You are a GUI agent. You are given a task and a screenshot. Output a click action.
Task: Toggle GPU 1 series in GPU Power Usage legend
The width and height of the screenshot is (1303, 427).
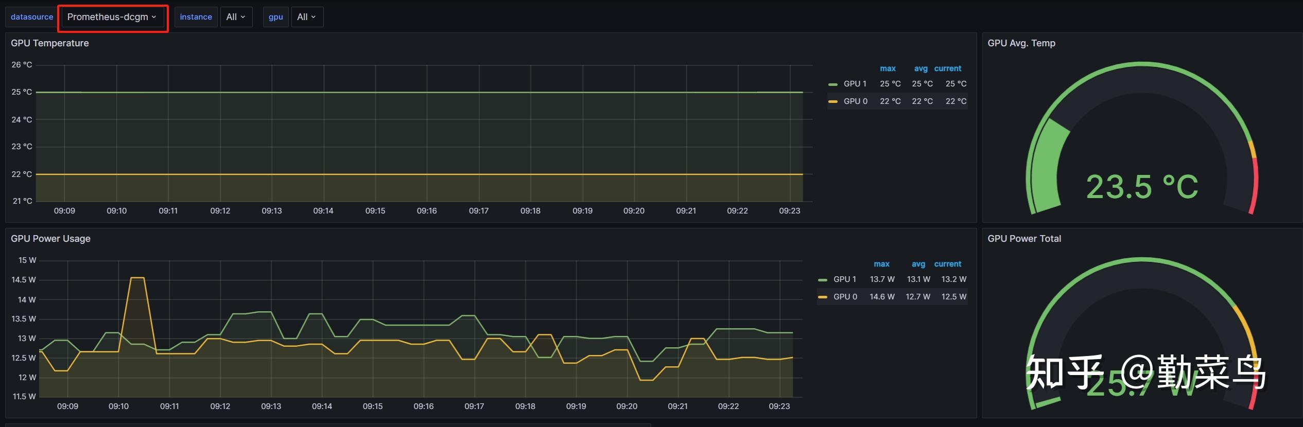[x=844, y=279]
